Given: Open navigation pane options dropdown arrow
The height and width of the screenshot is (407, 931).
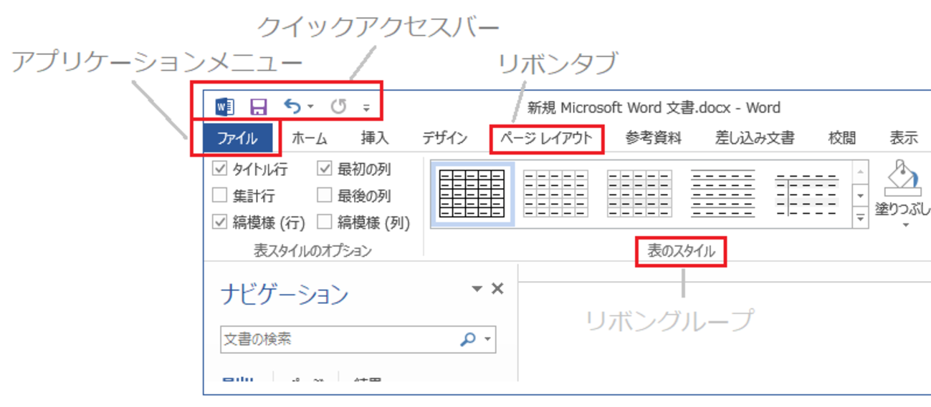Looking at the screenshot, I should coord(477,289).
